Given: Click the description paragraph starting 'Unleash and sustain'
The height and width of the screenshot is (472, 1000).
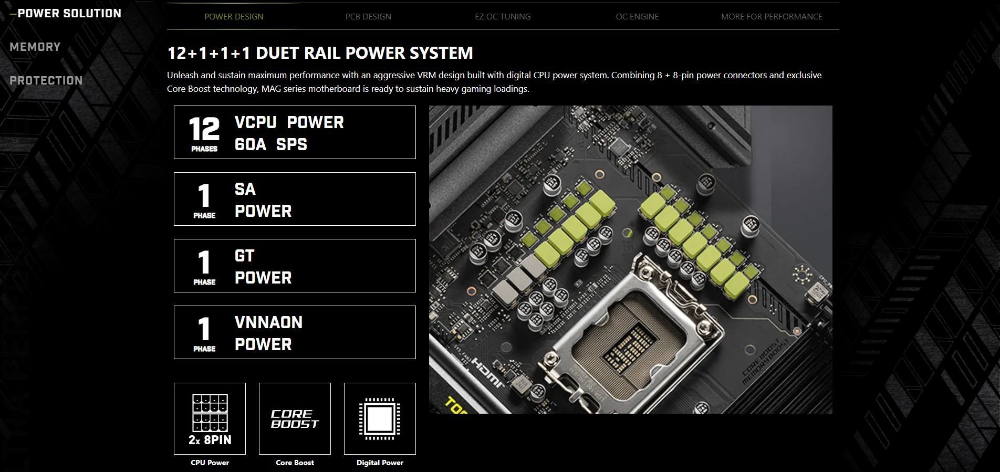Looking at the screenshot, I should 494,82.
